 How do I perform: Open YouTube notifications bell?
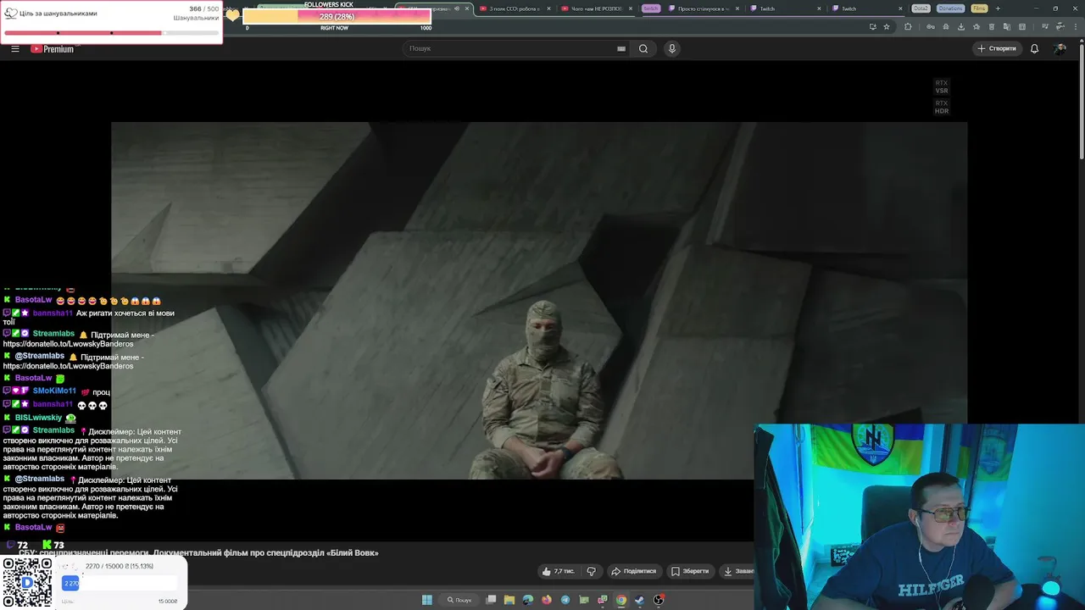pyautogui.click(x=1034, y=48)
